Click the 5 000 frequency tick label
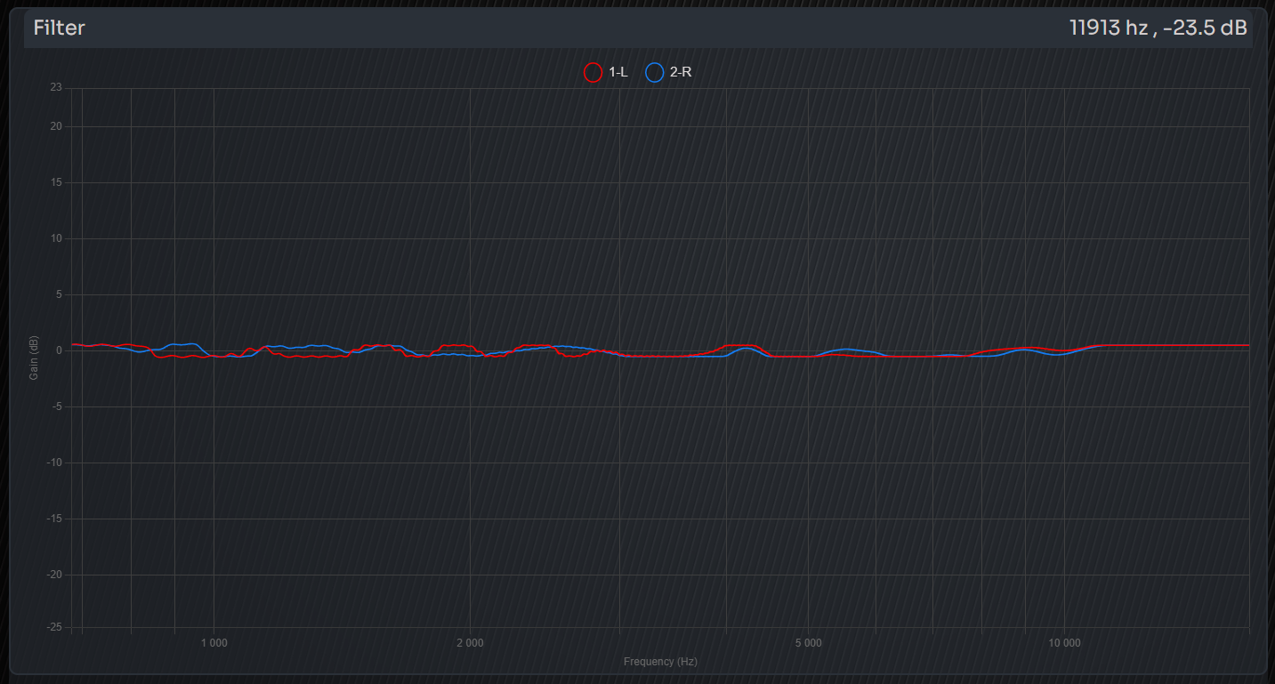The width and height of the screenshot is (1275, 684). click(808, 643)
